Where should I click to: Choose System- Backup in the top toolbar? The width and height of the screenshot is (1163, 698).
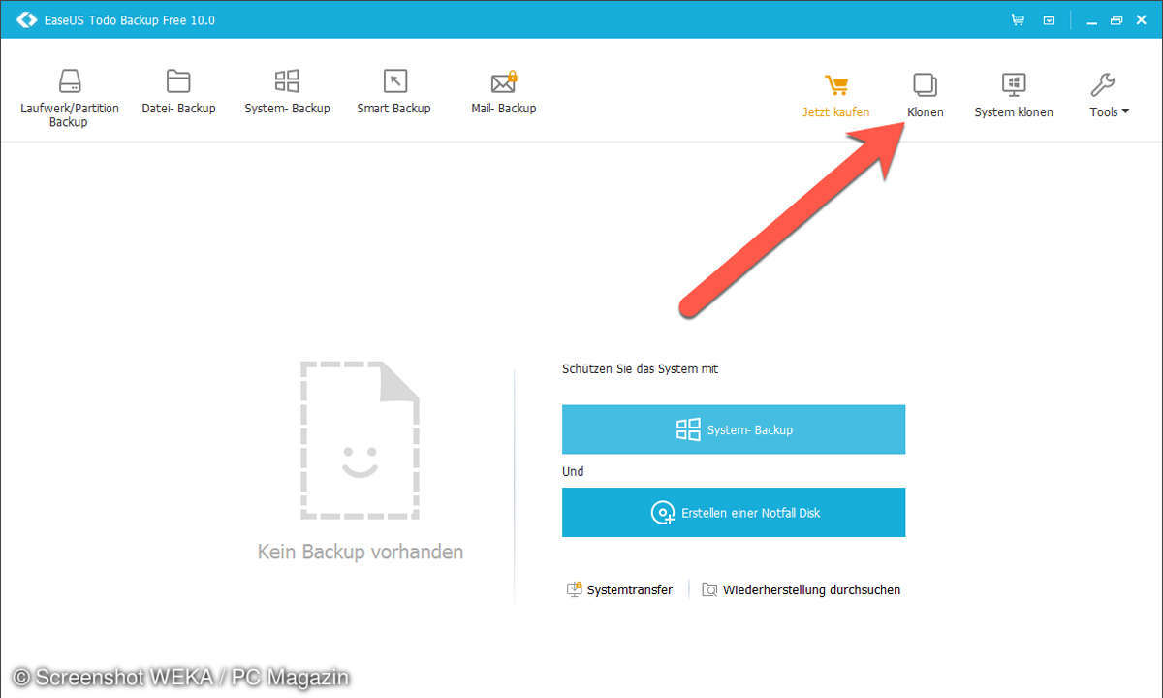coord(287,92)
